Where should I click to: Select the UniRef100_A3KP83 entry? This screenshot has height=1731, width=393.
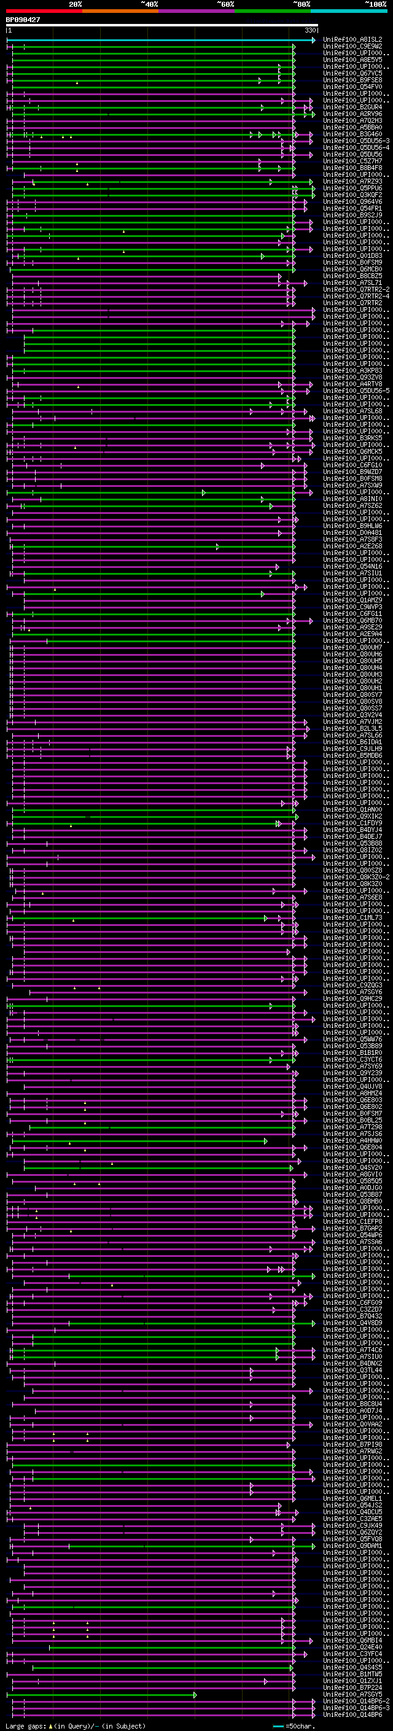tap(352, 370)
